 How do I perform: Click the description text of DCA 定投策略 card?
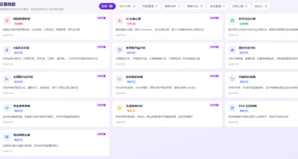[258, 117]
